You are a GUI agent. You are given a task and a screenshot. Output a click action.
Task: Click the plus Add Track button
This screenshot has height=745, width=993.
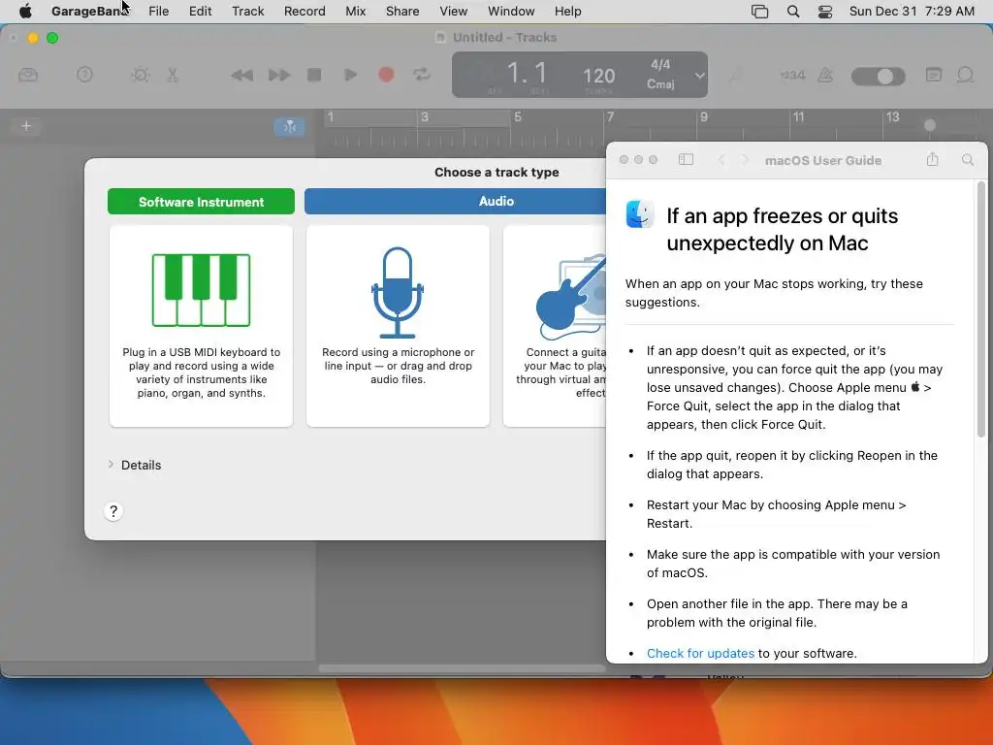pos(26,126)
